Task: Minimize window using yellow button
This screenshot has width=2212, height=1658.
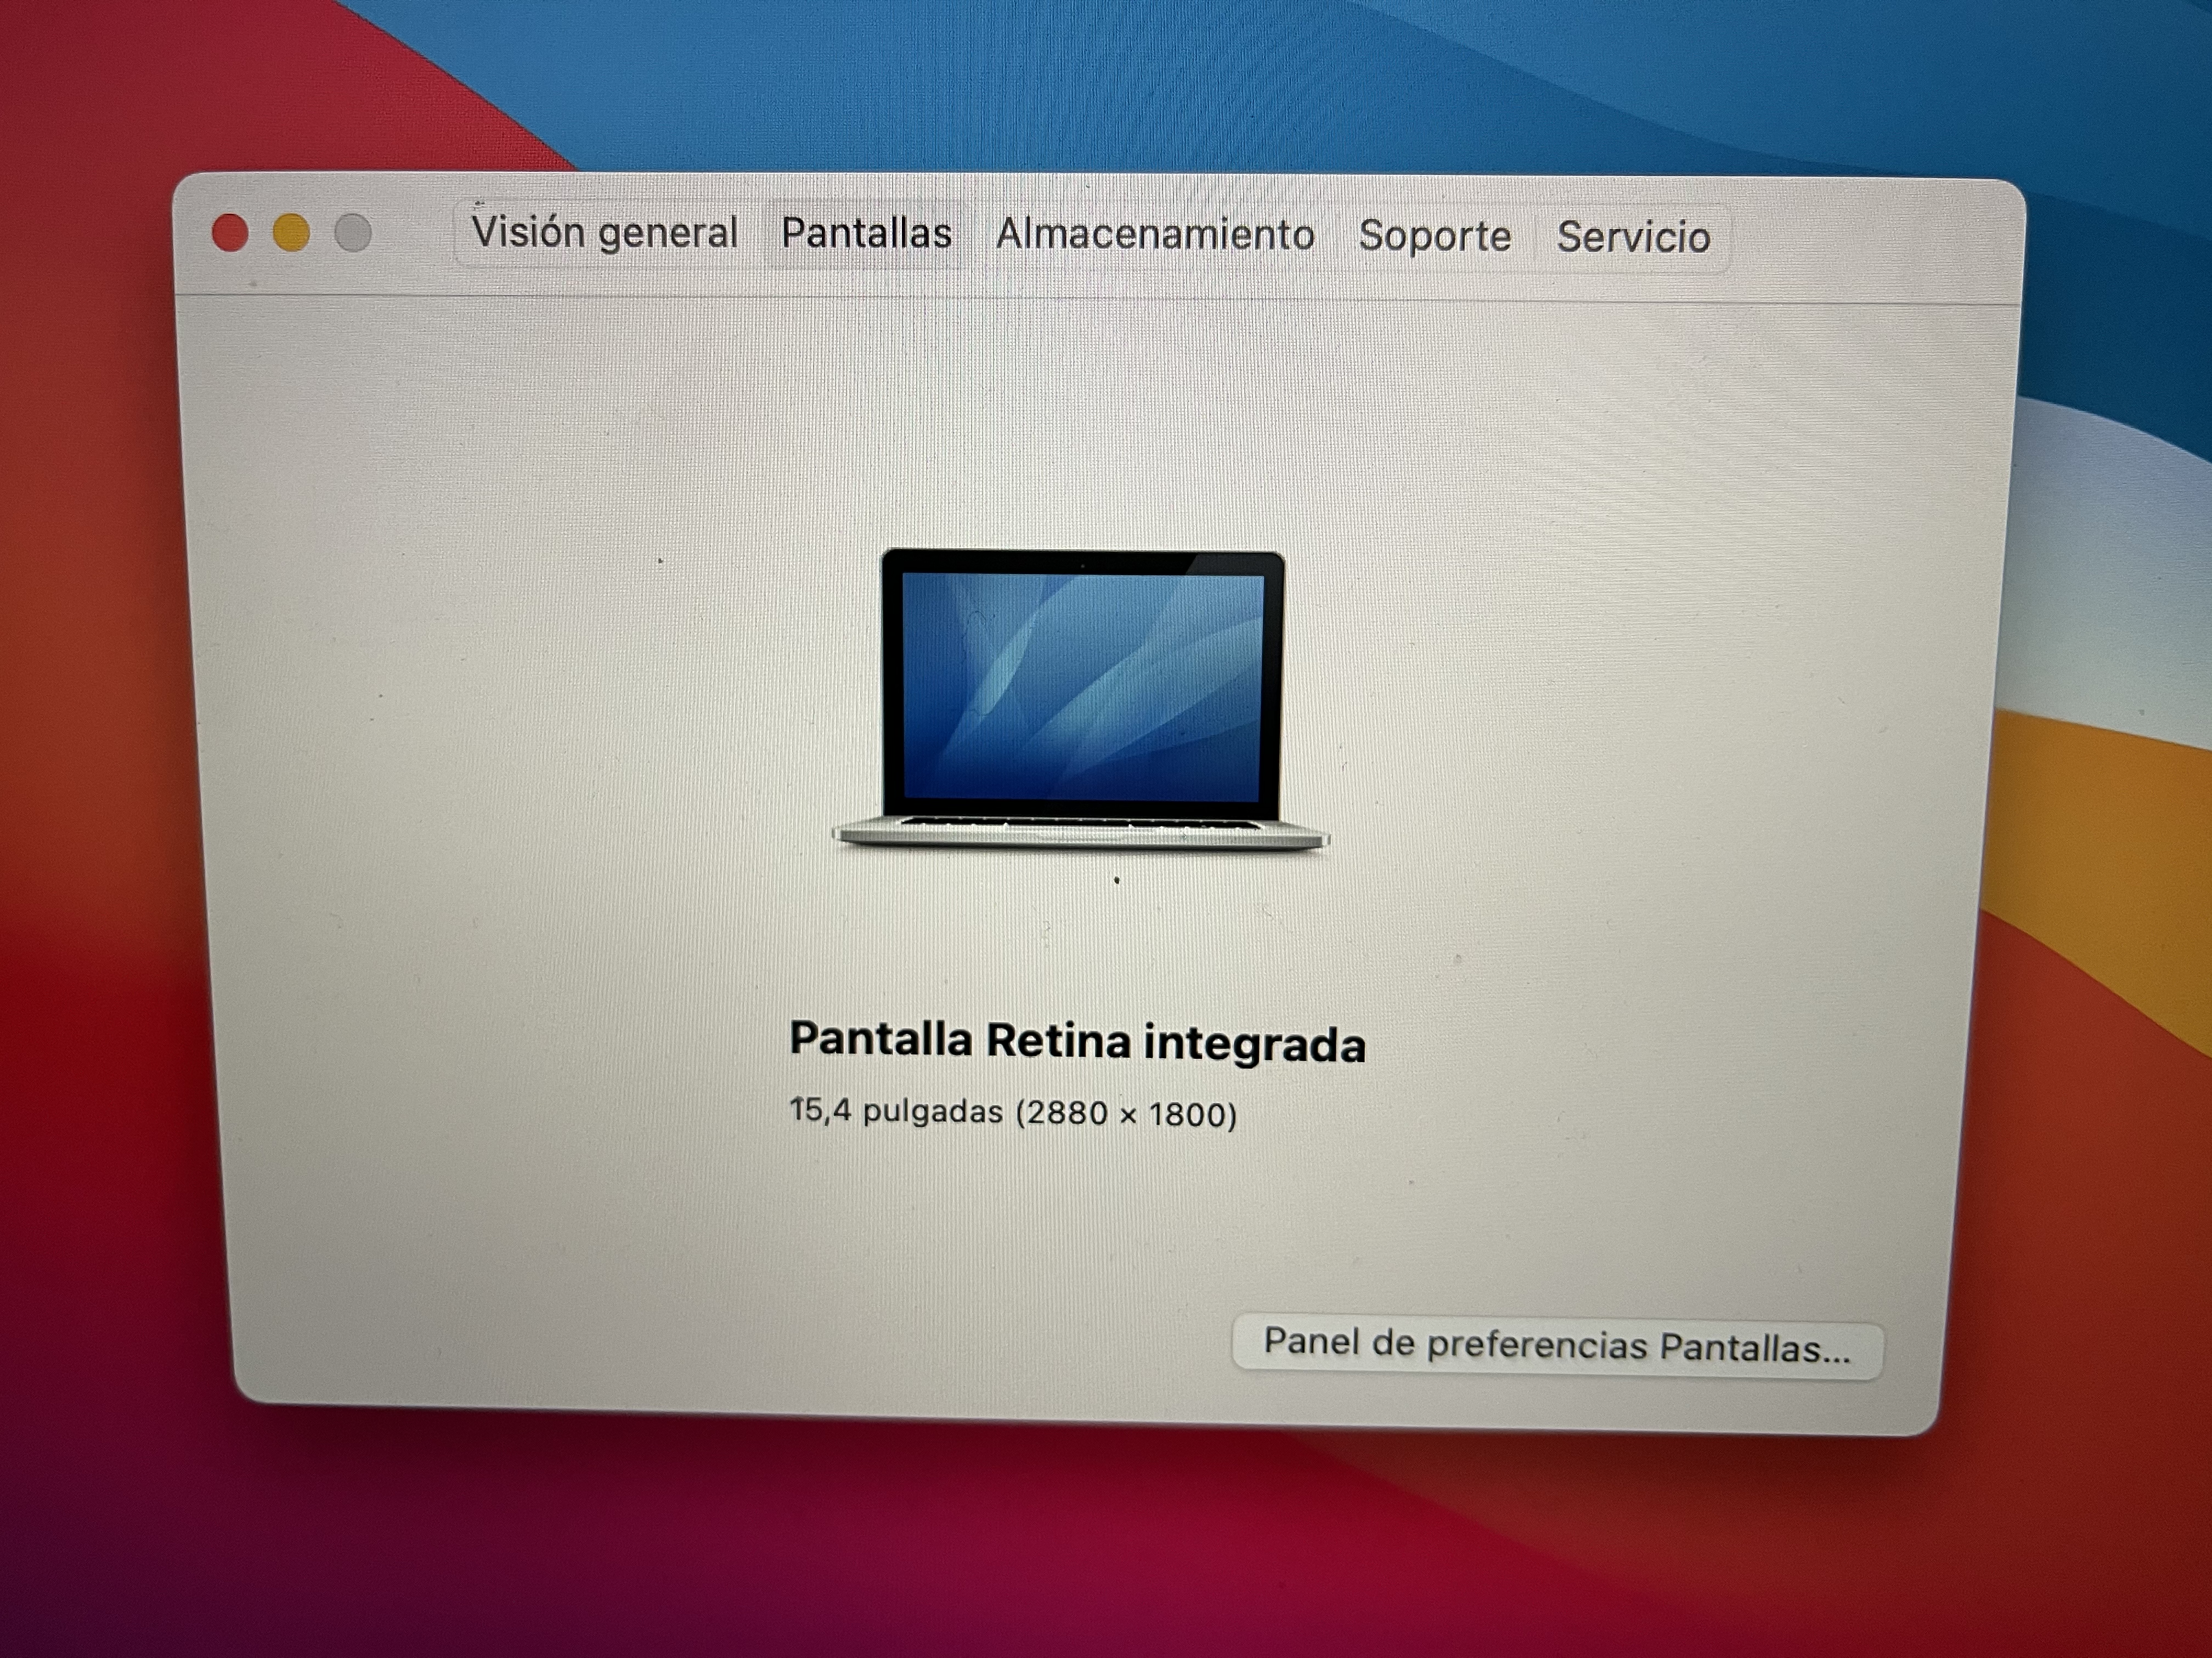Action: (291, 233)
